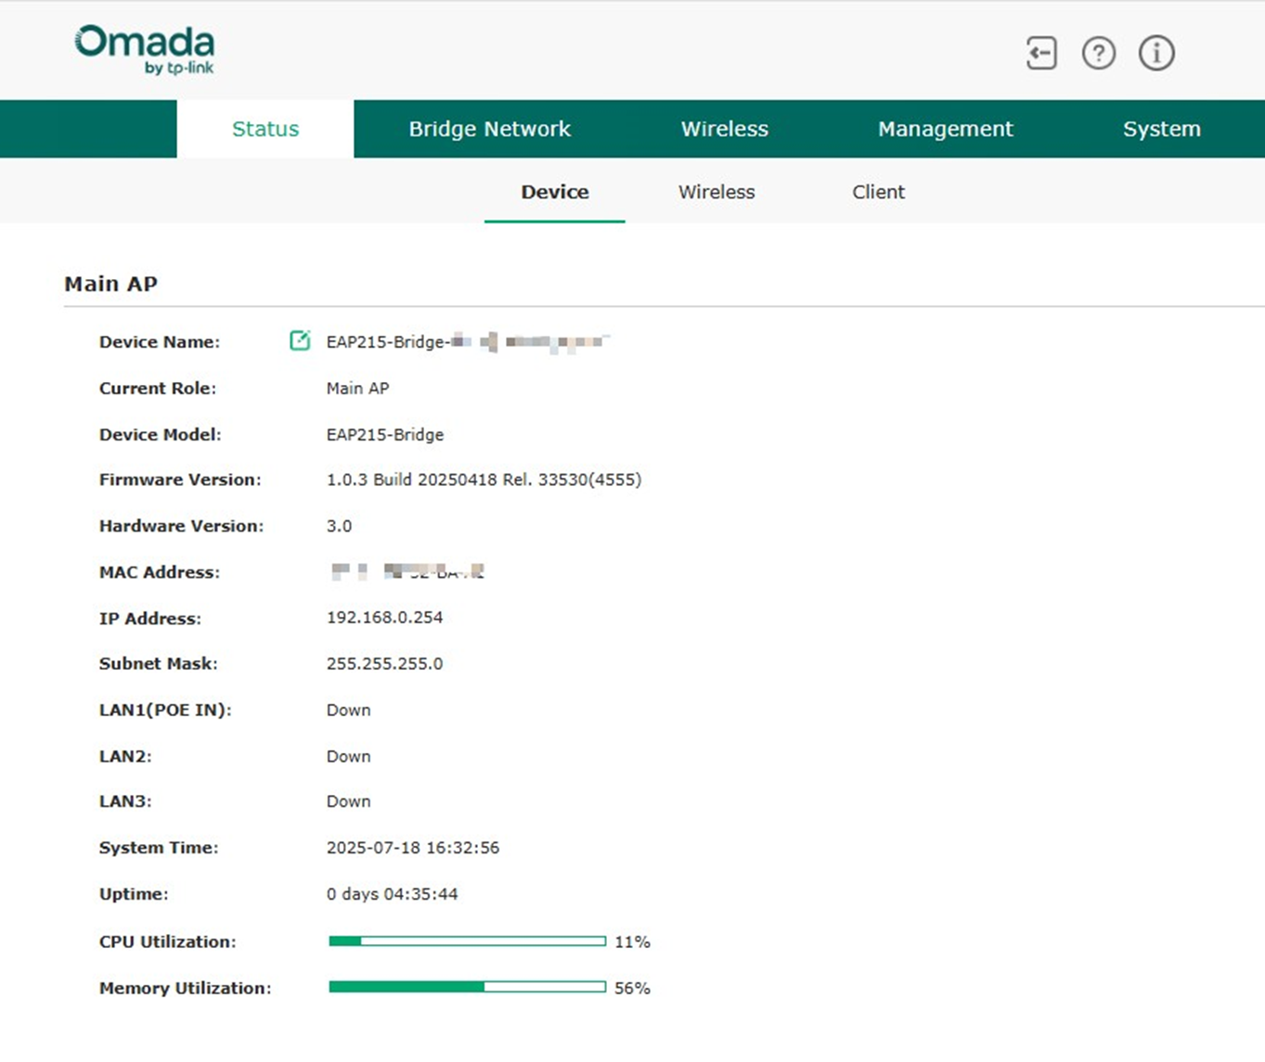
Task: Click the blurred MAC Address value
Action: click(x=407, y=571)
